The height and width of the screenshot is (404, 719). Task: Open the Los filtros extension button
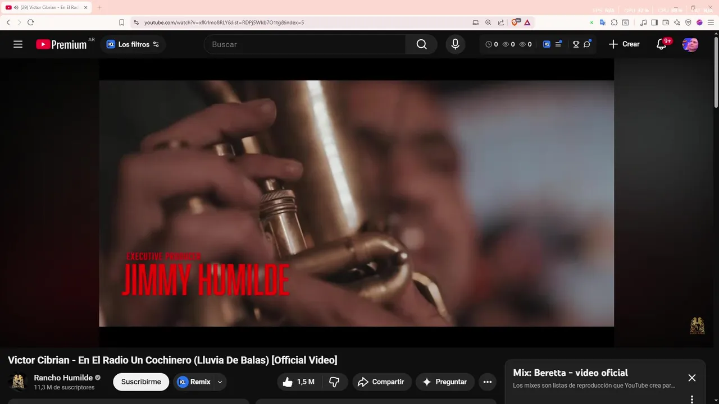tap(133, 44)
